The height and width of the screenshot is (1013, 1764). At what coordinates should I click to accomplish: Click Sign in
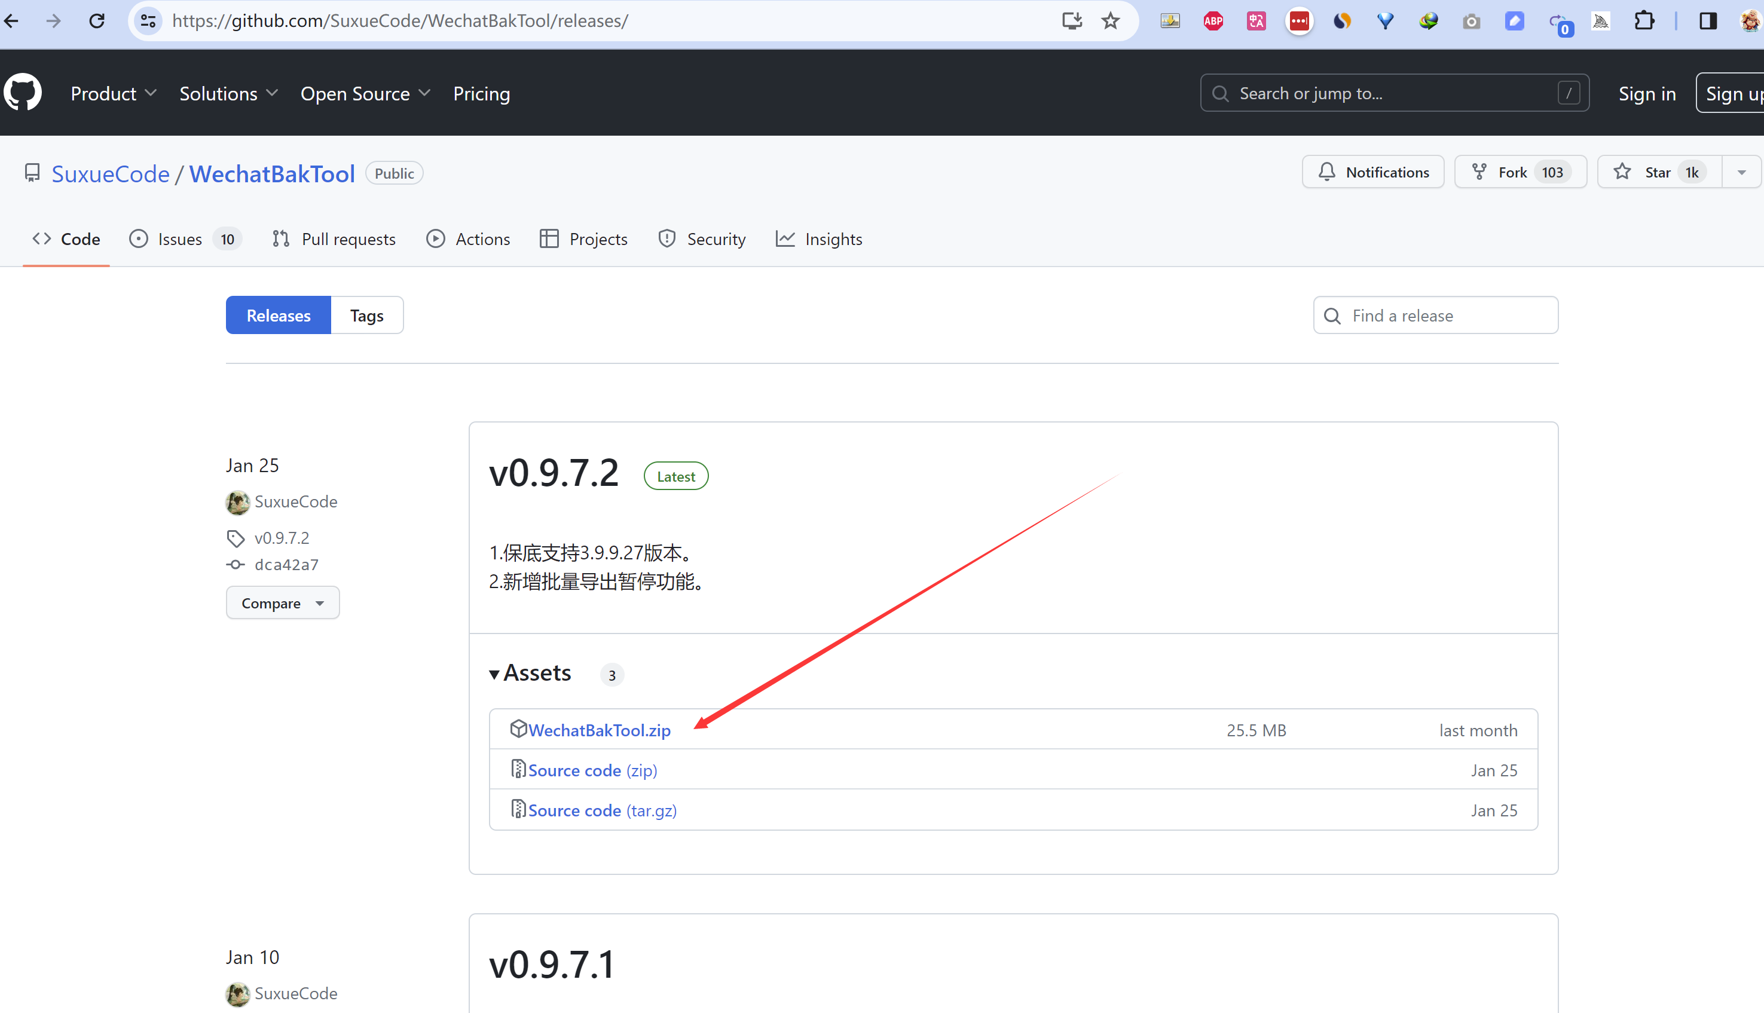pos(1647,93)
